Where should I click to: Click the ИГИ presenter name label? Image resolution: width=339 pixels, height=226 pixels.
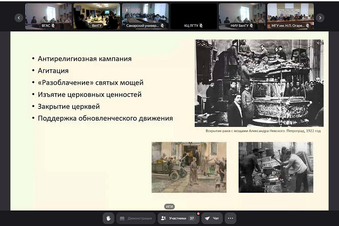tap(169, 206)
